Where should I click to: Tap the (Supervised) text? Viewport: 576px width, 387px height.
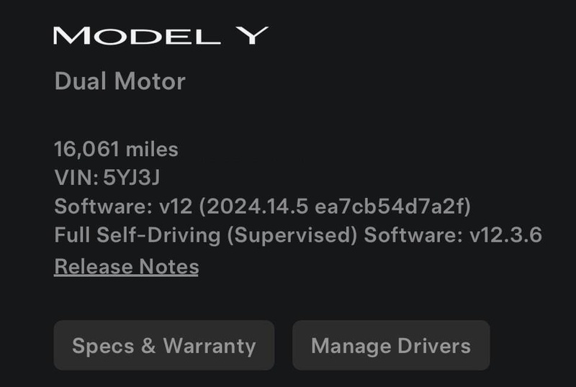(x=292, y=235)
